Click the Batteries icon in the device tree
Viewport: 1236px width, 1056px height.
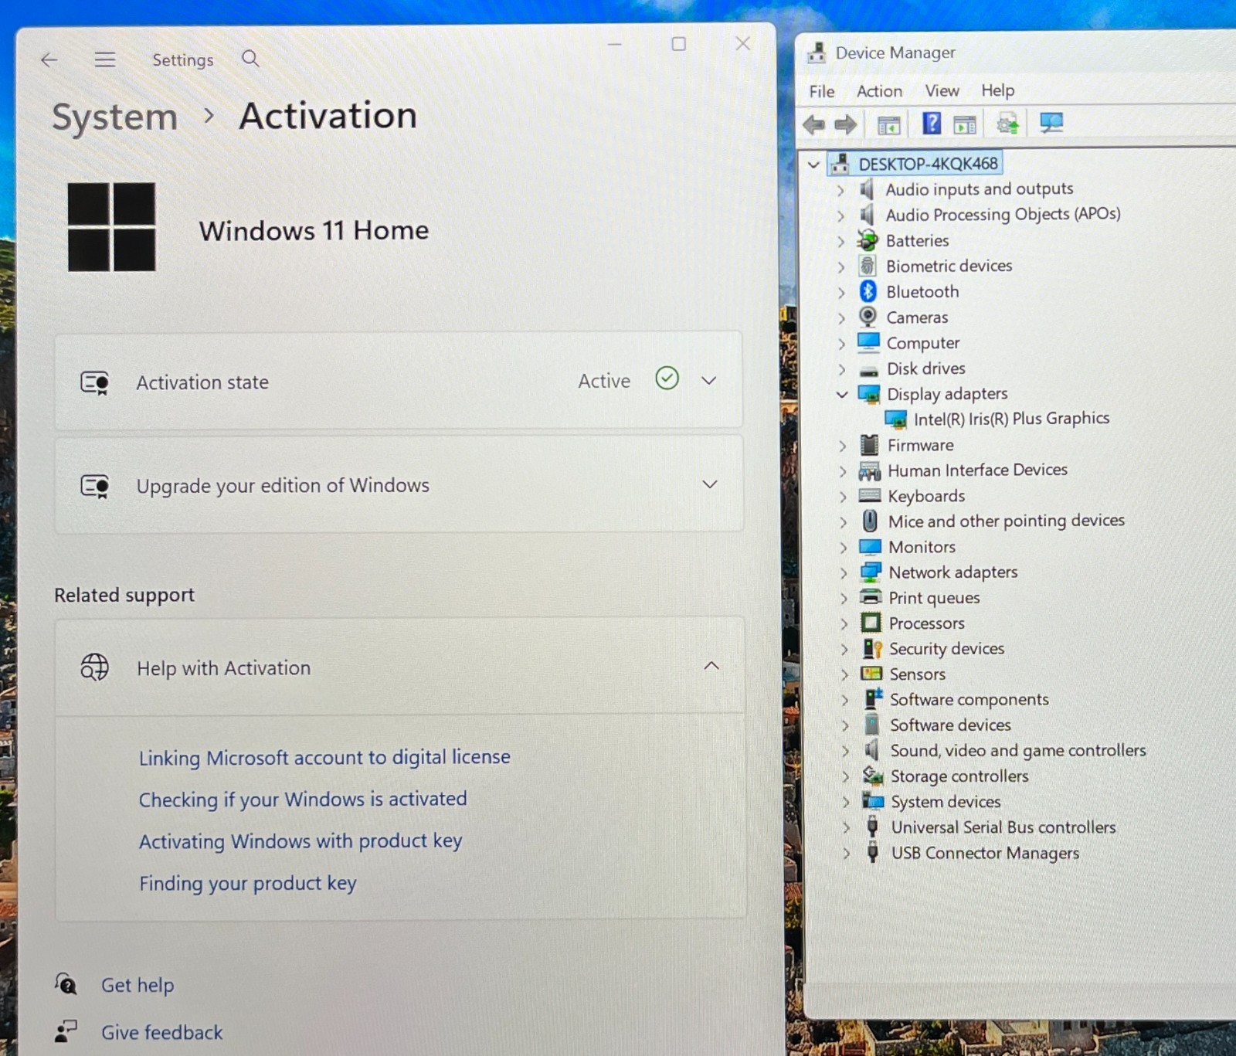coord(868,240)
